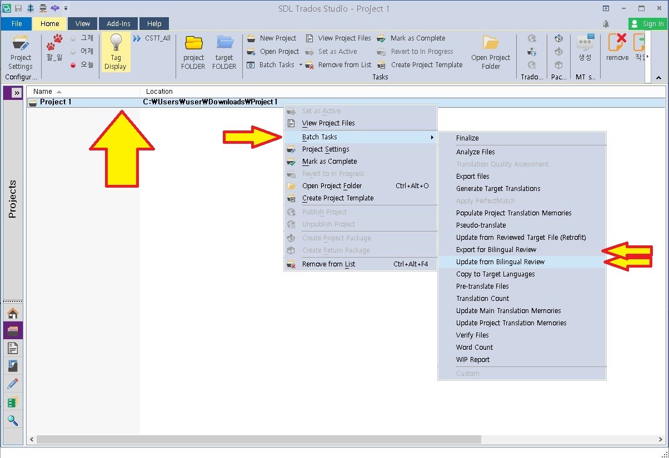
Task: Select the 어제 radio option
Action: (82, 52)
